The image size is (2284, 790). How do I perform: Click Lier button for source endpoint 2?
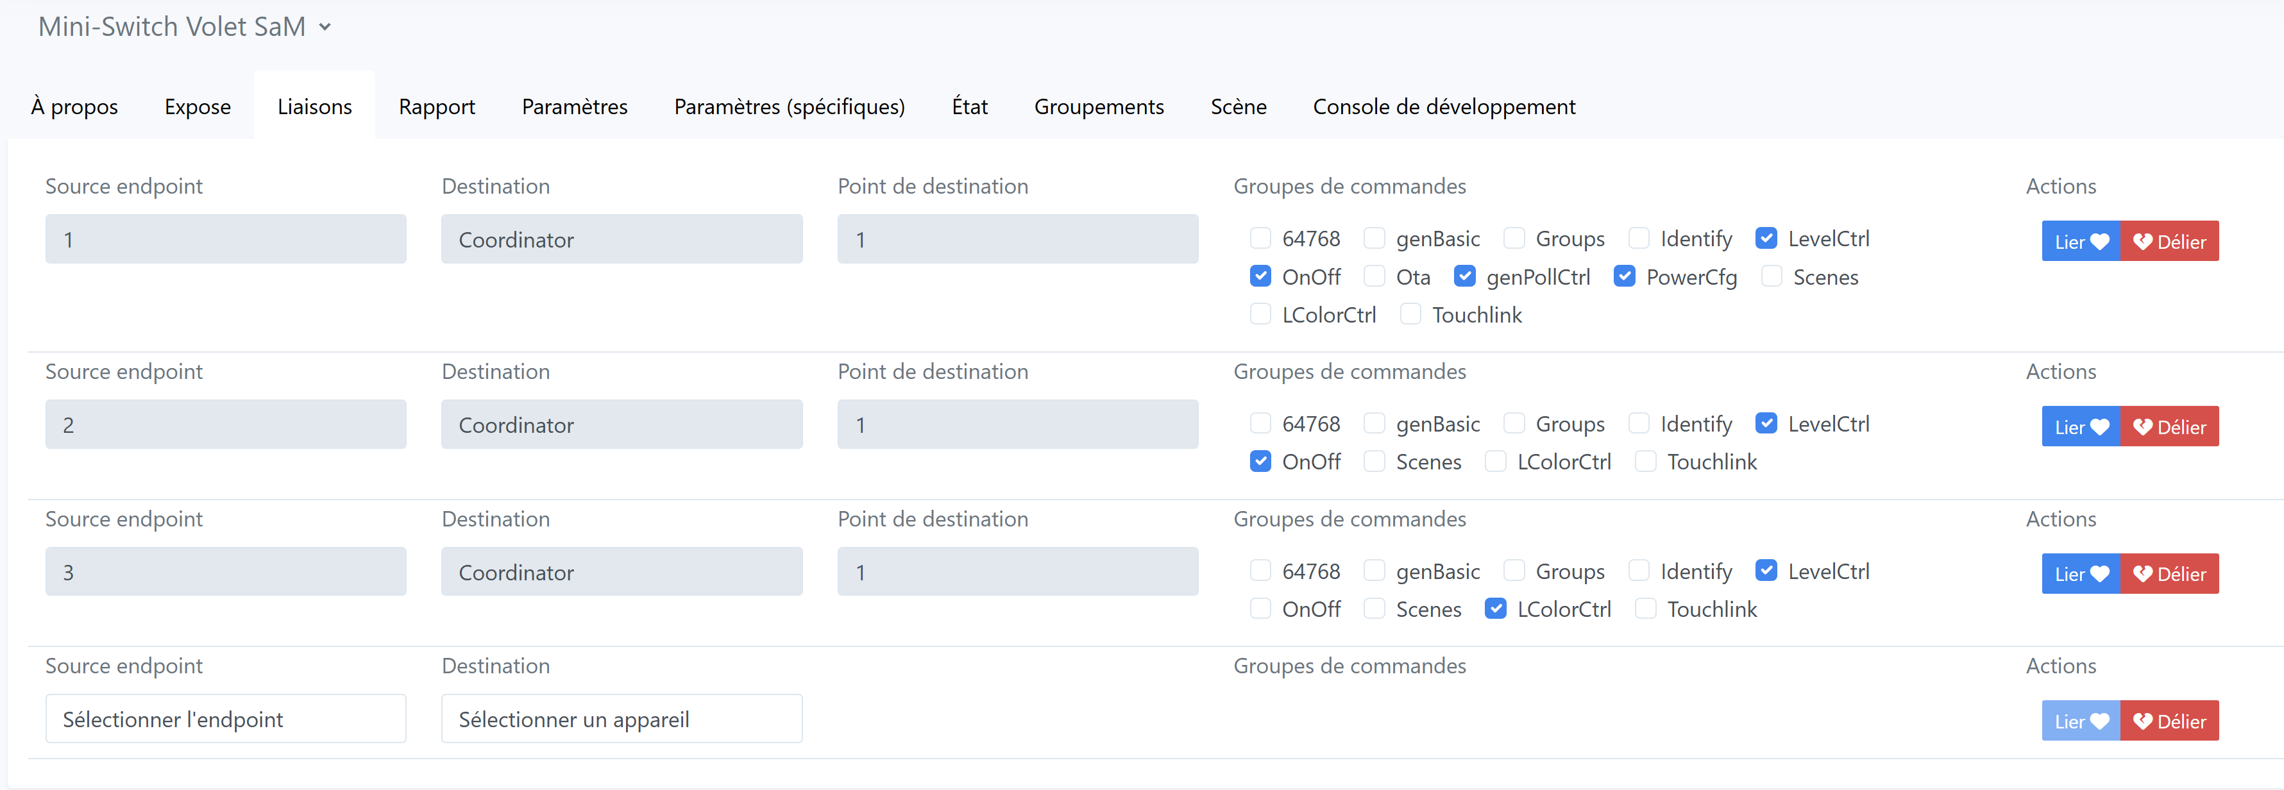[2081, 426]
